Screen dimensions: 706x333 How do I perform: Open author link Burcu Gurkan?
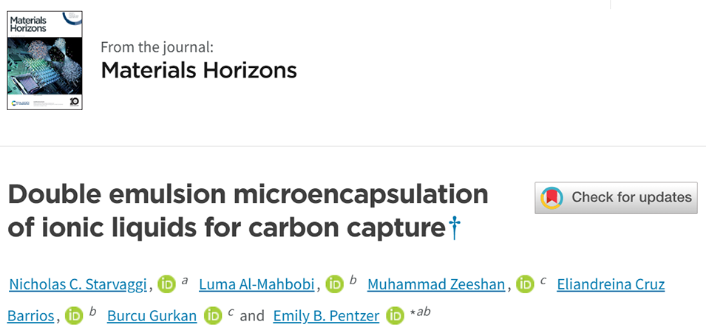152,316
